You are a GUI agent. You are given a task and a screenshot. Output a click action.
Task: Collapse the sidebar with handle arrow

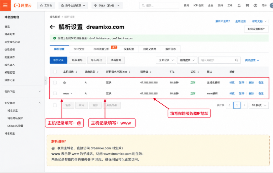point(46,80)
